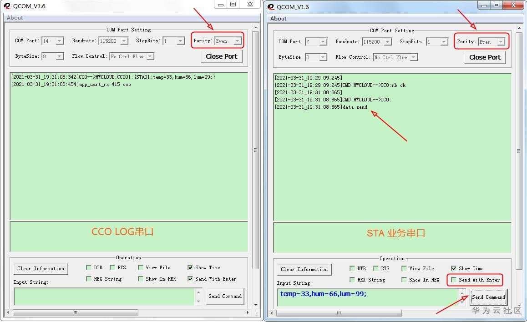Click Clear Information in right window
527x322 pixels.
point(304,270)
